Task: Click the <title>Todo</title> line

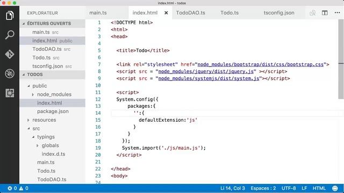Action: click(x=143, y=50)
